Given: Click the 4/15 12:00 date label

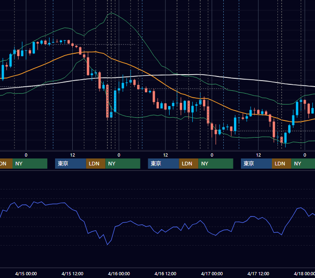Looking at the screenshot, I should 72,273.
